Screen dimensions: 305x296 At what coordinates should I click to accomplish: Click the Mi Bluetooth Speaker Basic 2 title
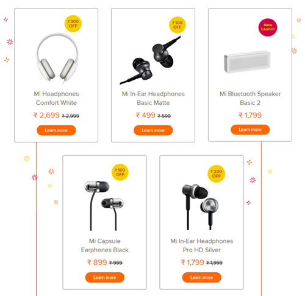click(250, 98)
